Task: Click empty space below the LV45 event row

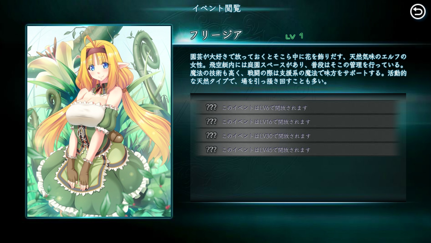Action: 298,179
